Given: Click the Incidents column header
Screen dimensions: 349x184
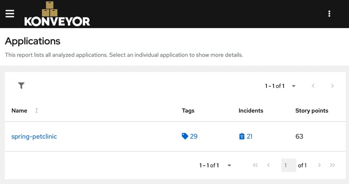Looking at the screenshot, I should 251,110.
